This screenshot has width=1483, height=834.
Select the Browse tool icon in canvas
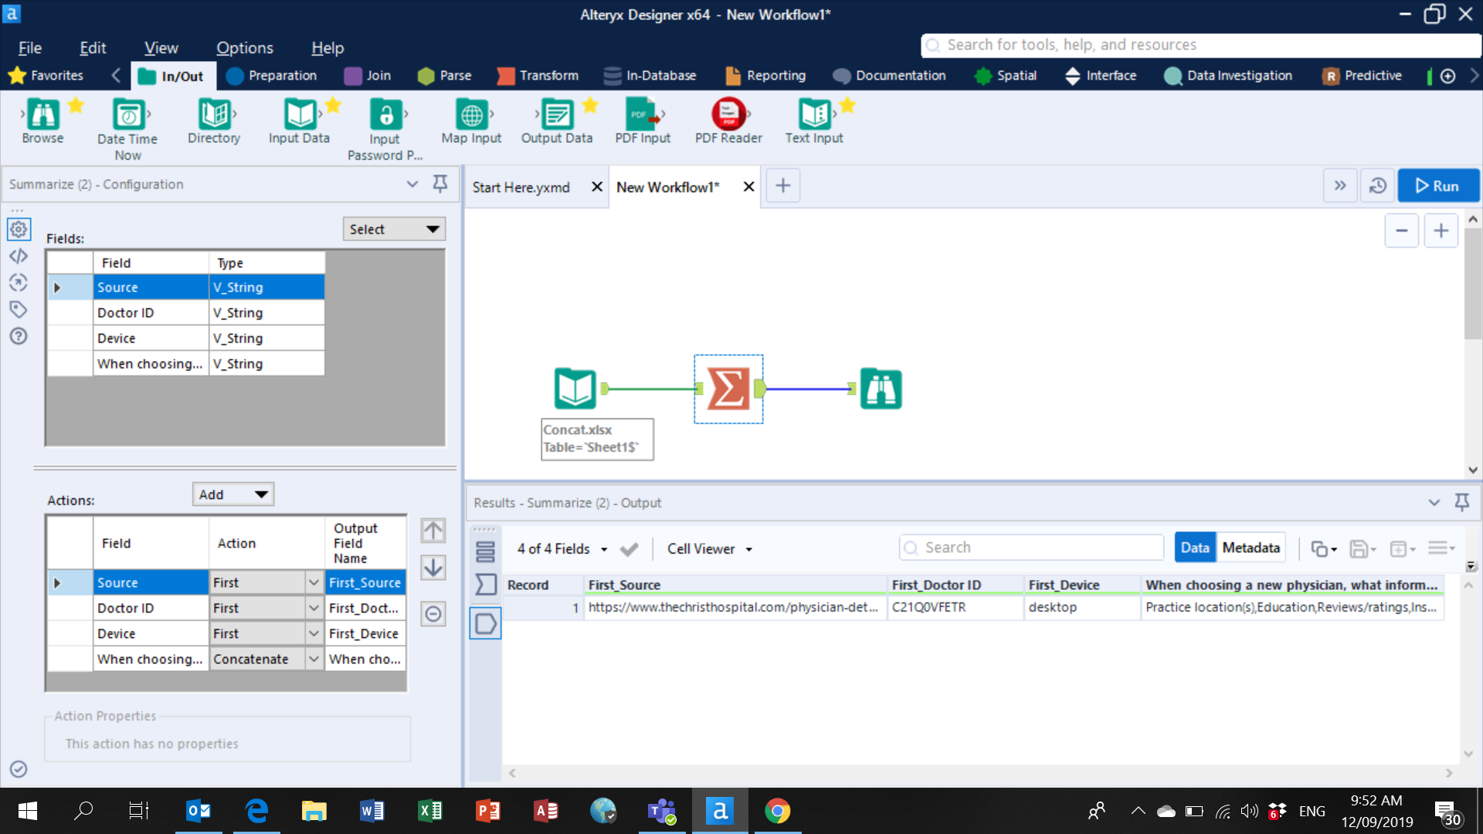click(x=879, y=389)
